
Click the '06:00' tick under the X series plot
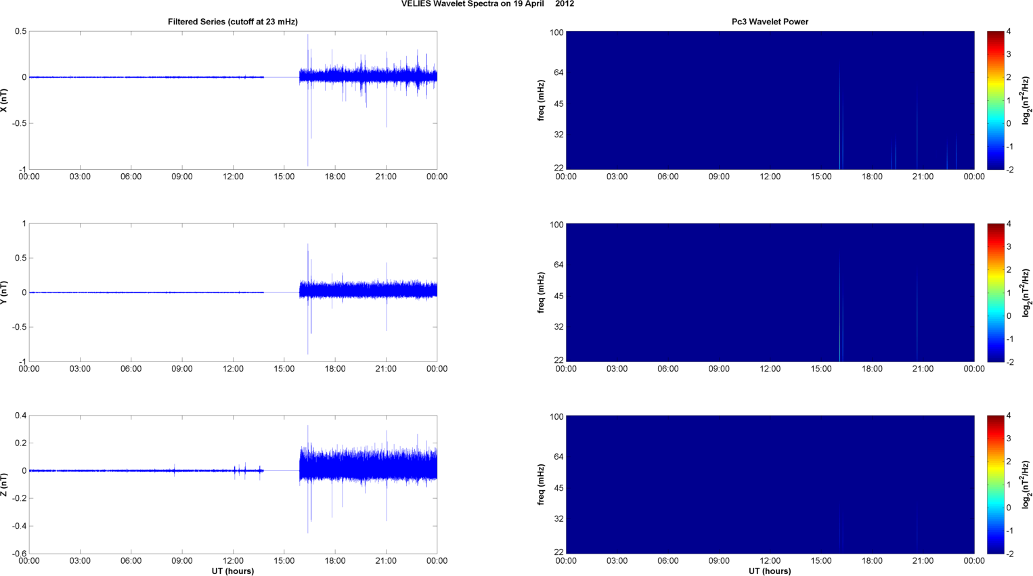pos(131,177)
